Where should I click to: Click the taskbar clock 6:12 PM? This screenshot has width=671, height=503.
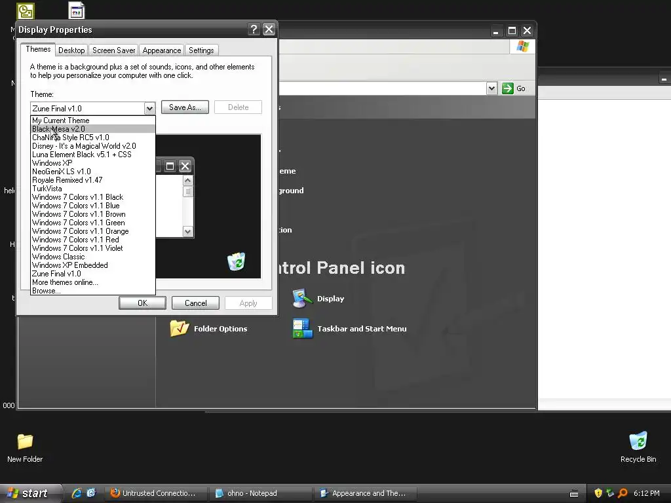point(647,493)
